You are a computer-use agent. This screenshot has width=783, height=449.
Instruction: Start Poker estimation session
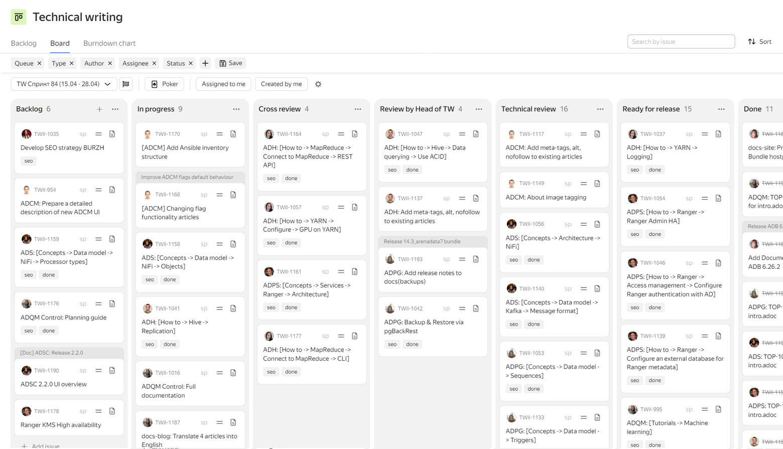164,84
